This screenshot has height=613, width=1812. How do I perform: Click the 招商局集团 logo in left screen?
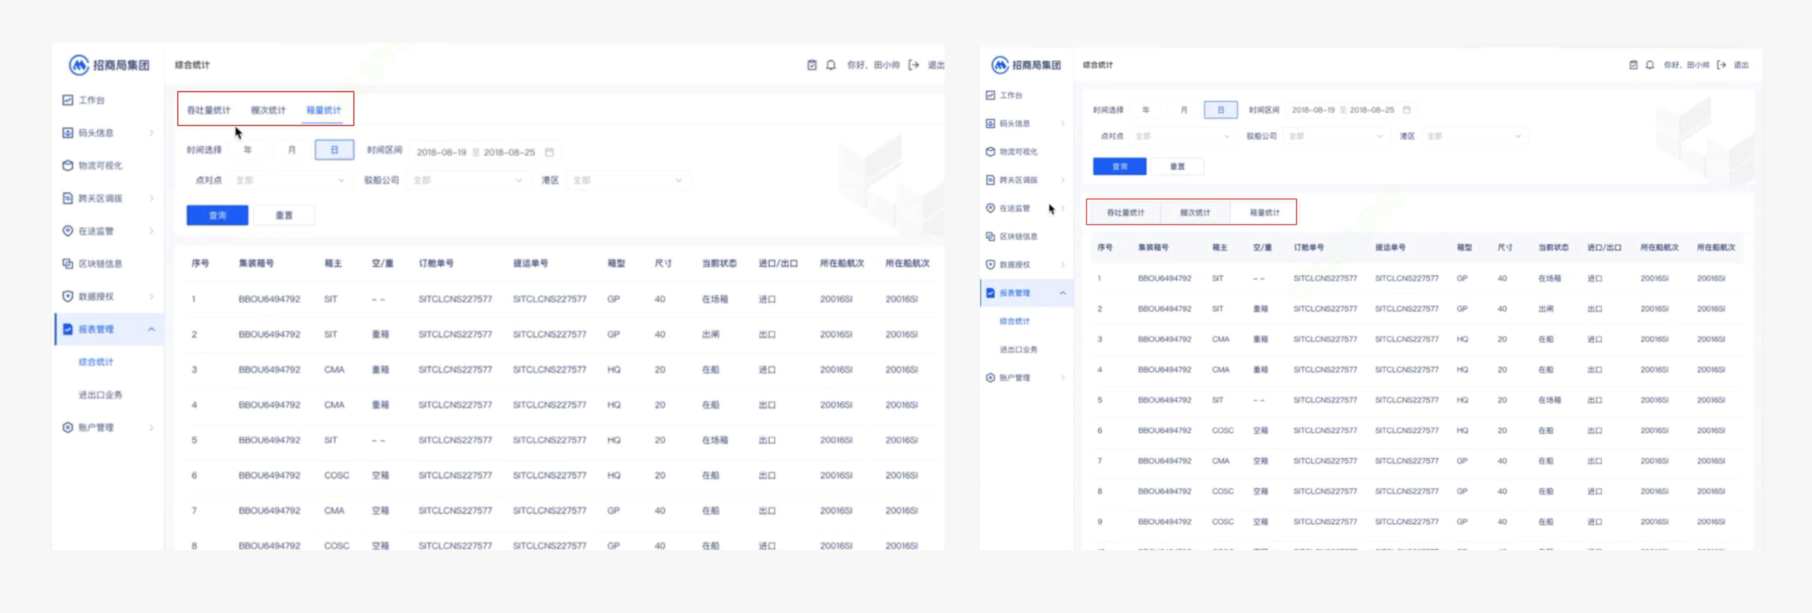coord(109,65)
